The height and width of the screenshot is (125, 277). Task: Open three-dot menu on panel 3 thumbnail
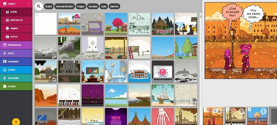click(x=263, y=111)
